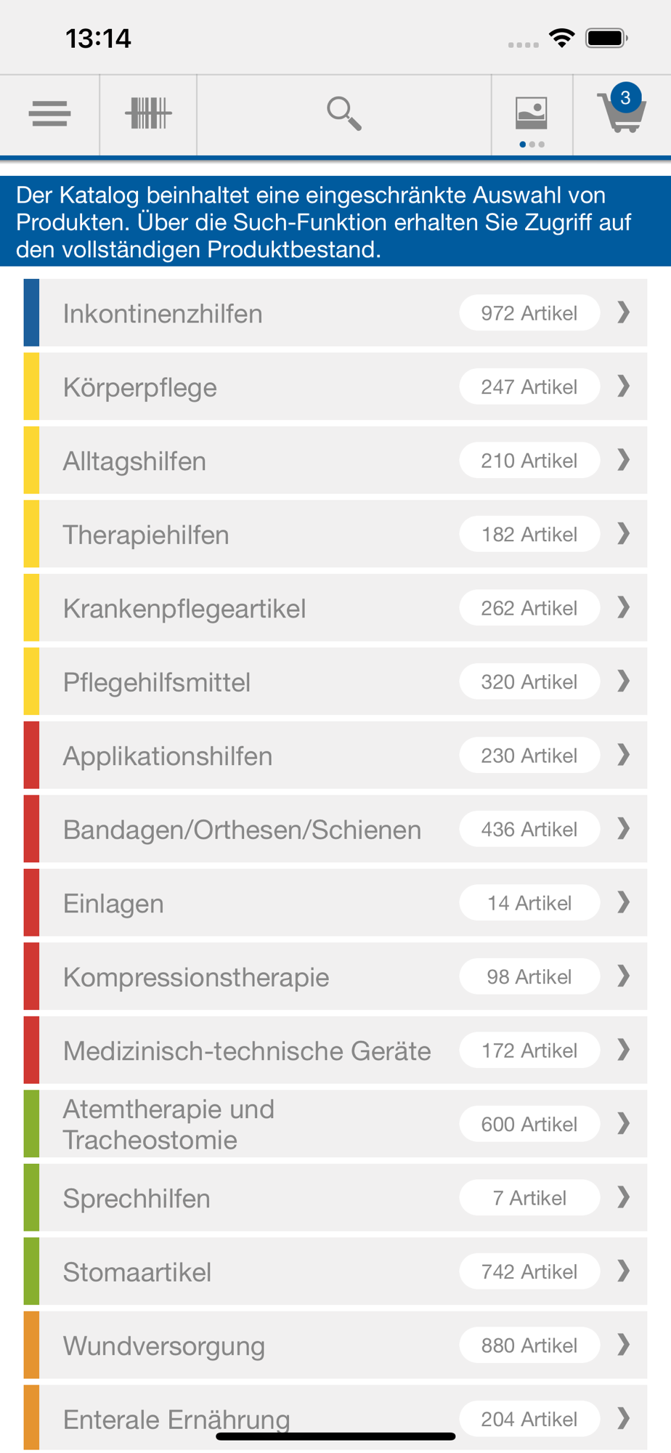This screenshot has width=671, height=1453.
Task: Open the Alltagshilfen category
Action: click(335, 461)
